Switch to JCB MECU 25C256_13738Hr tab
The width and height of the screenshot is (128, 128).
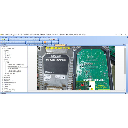pos(39,45)
